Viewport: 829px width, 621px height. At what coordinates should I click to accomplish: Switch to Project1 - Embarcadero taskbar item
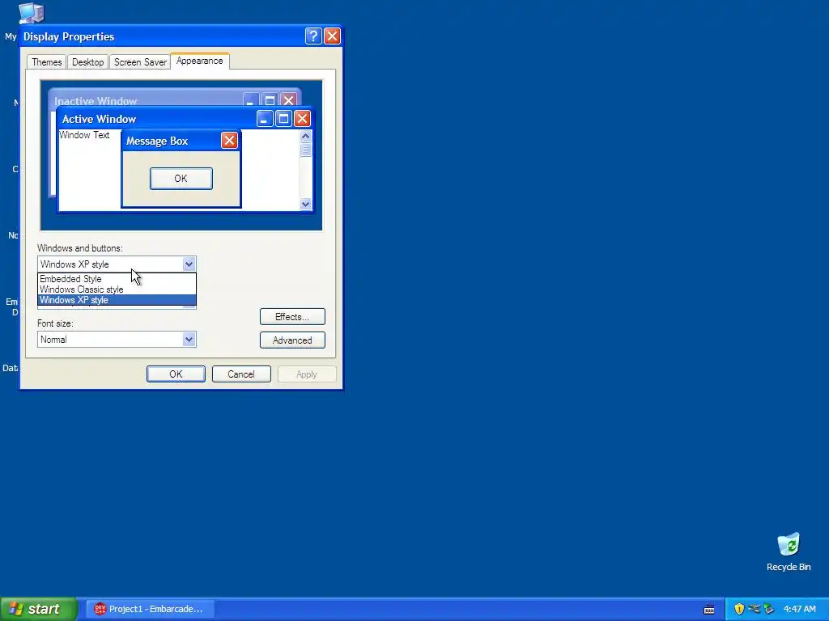pyautogui.click(x=151, y=609)
